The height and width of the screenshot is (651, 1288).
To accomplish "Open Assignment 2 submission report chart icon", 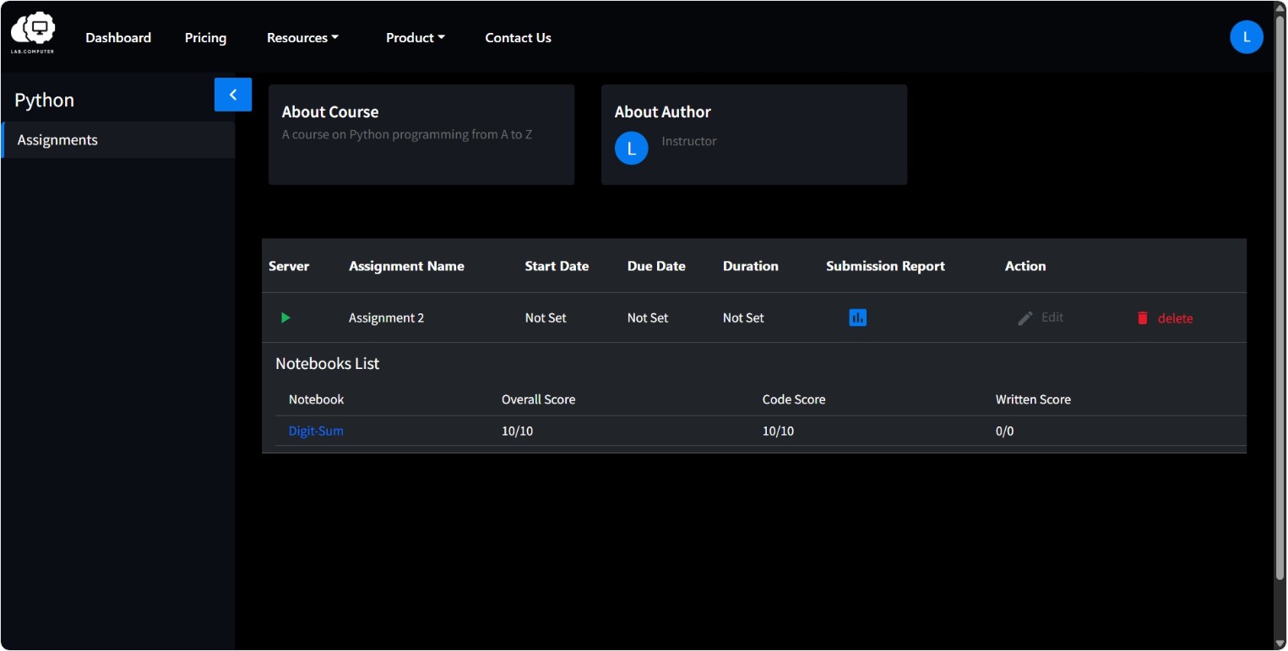I will 857,317.
